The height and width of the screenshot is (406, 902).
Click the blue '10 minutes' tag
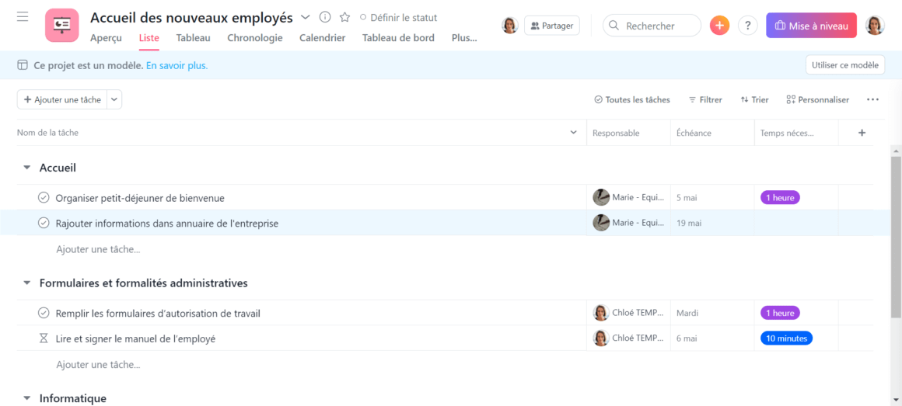(x=785, y=338)
